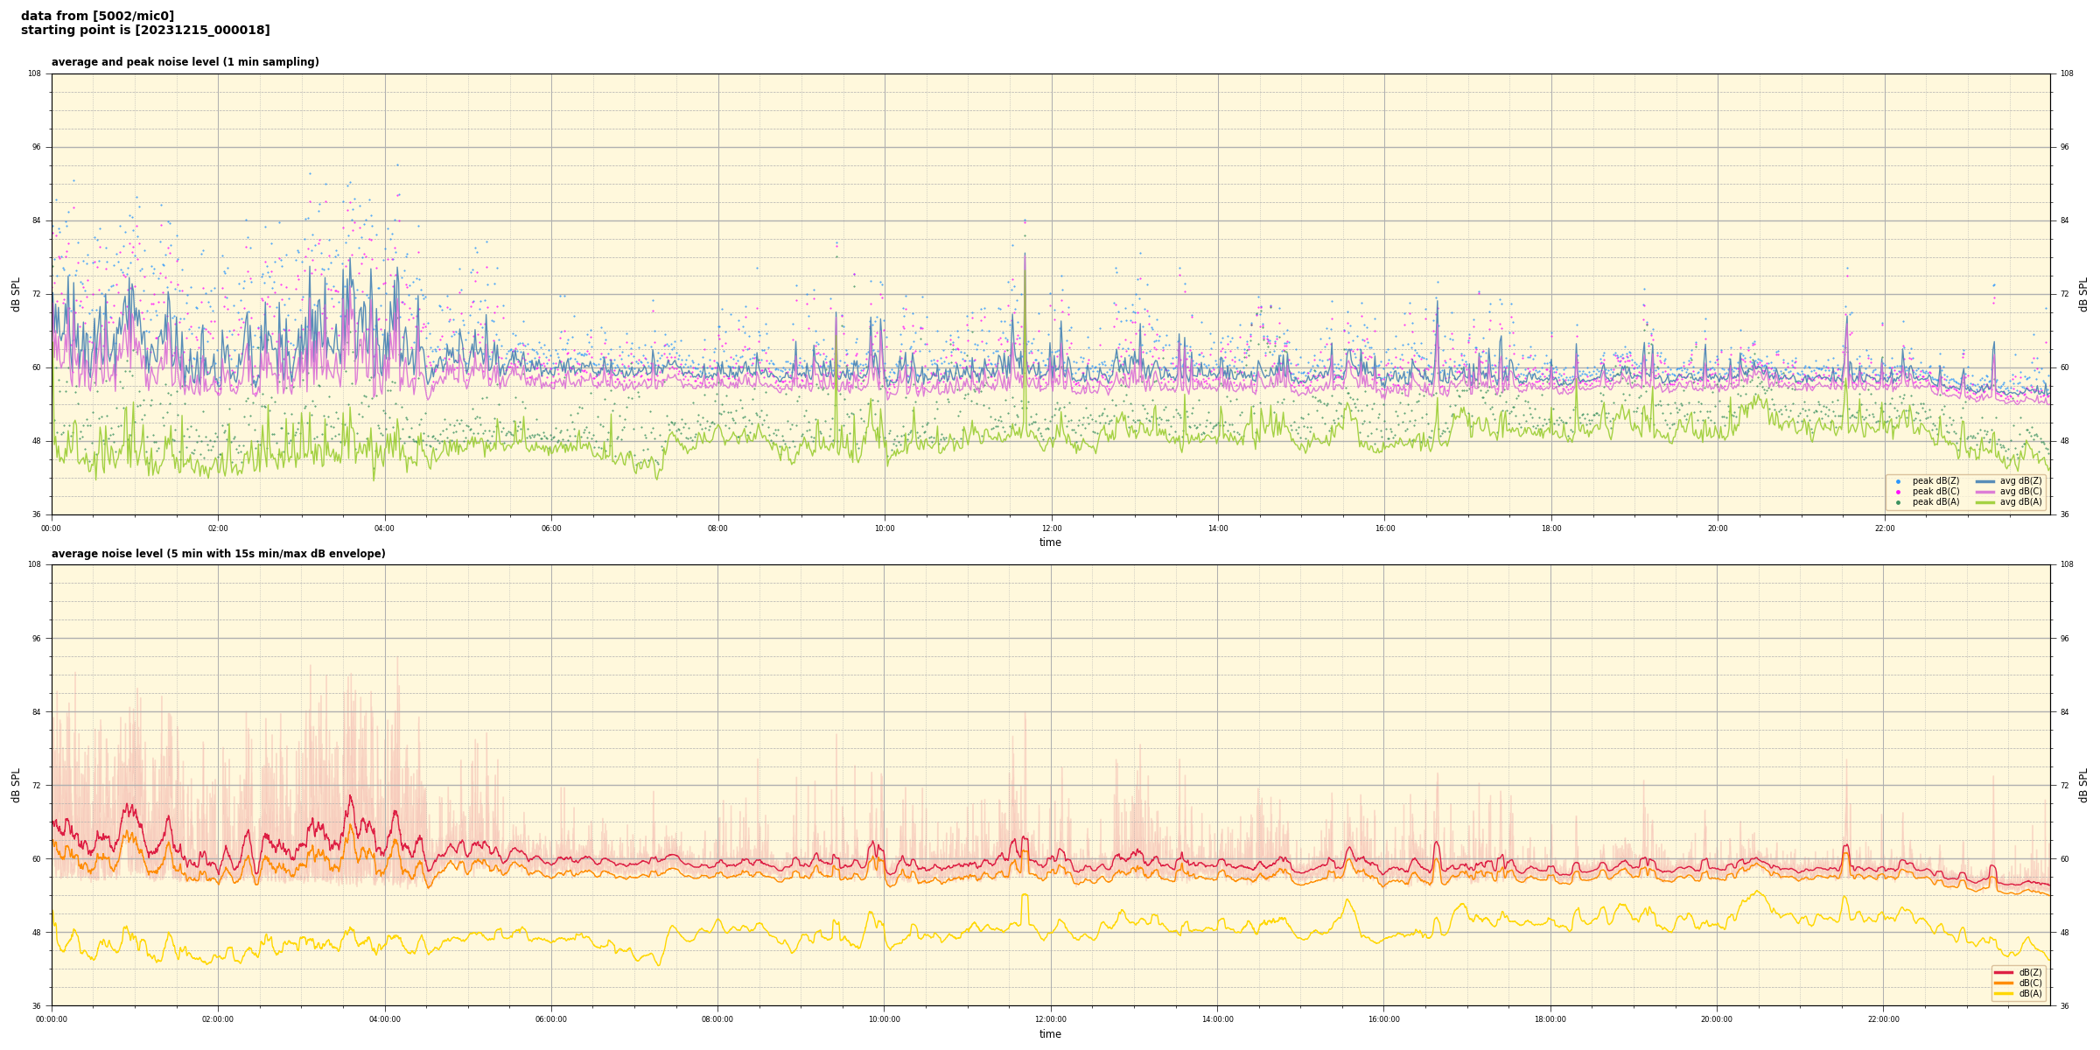
Task: Click the orange dB(C) swatch in bottom legend
Action: pos(2004,983)
